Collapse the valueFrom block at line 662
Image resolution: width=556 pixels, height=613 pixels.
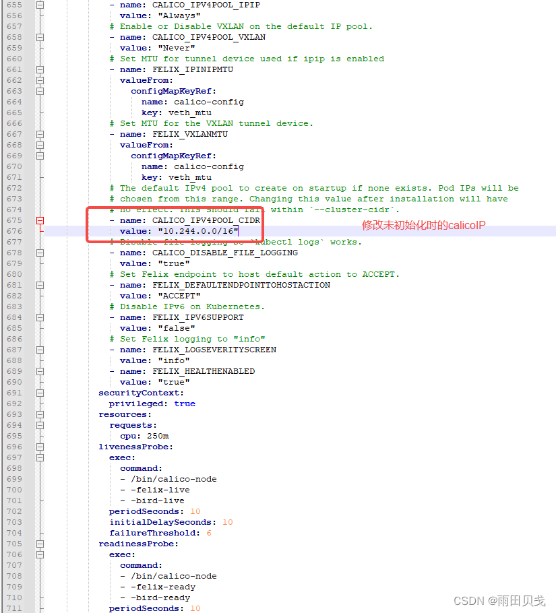[39, 80]
